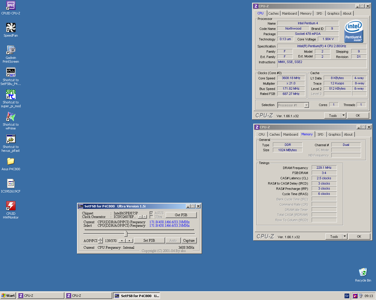The height and width of the screenshot is (300, 376).
Task: Click the DRAM Frequency 229.1 MHz field
Action: click(324, 168)
